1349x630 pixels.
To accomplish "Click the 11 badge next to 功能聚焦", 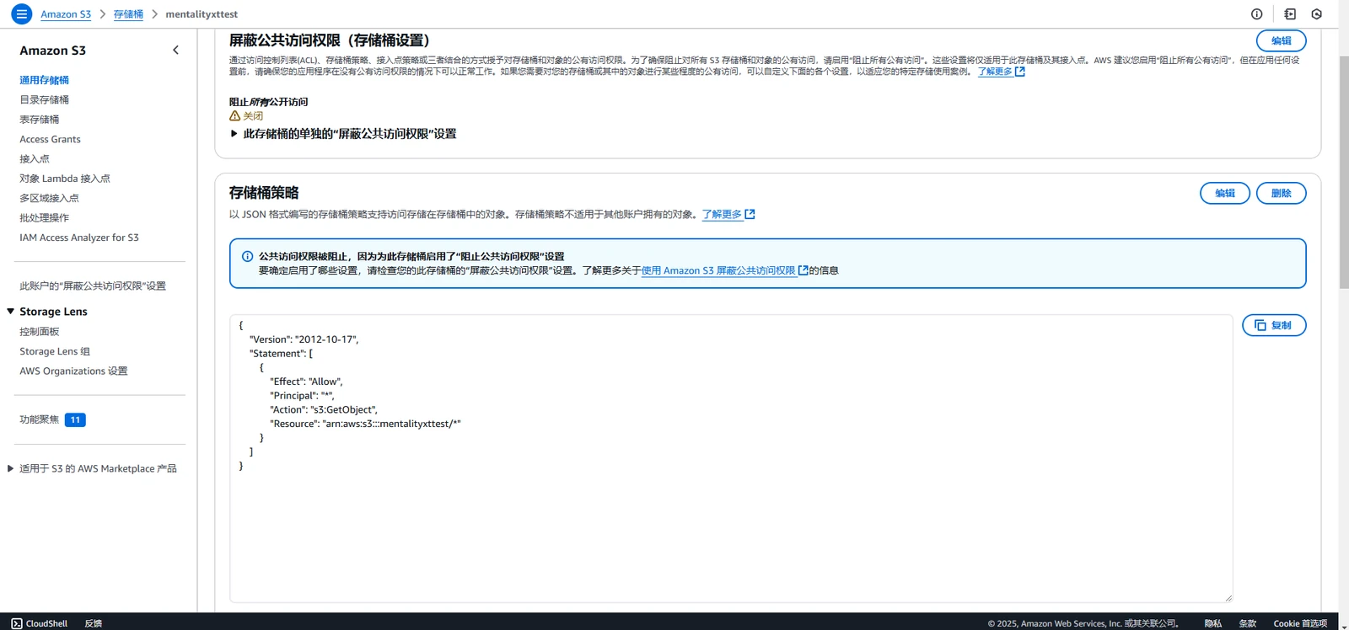I will tap(75, 419).
